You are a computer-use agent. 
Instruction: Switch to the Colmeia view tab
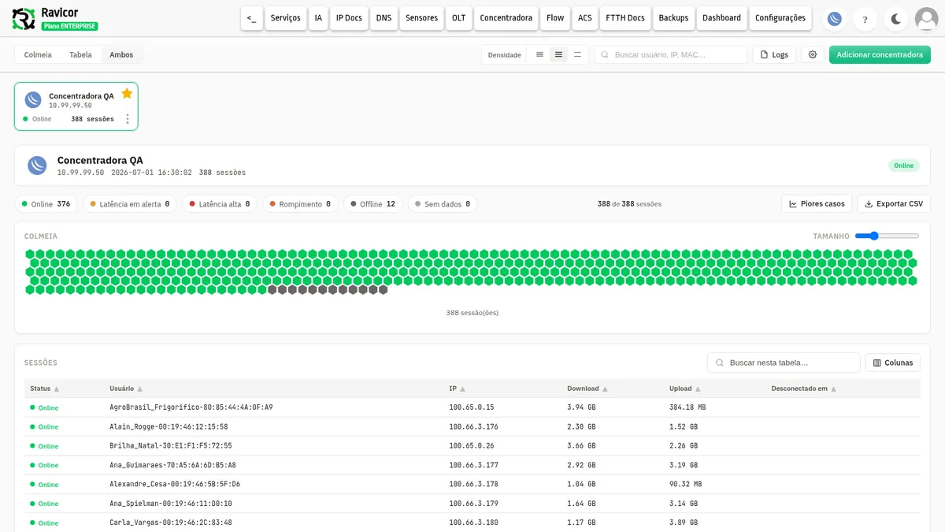(38, 55)
